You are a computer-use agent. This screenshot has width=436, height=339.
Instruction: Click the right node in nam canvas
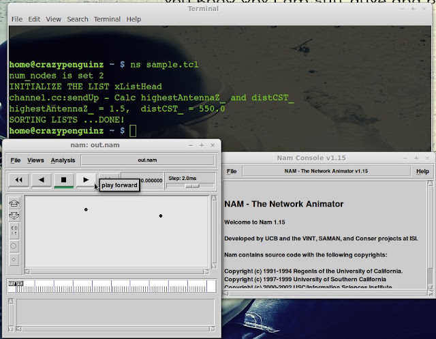[x=161, y=216]
